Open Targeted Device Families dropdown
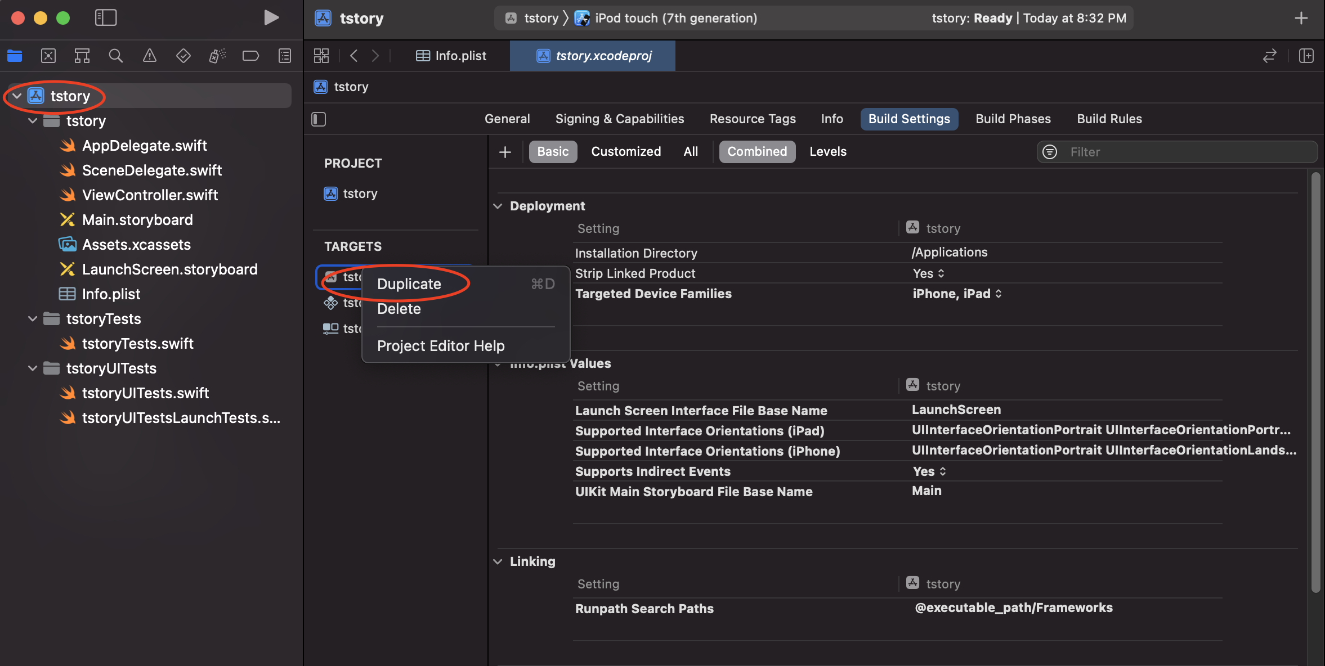Image resolution: width=1325 pixels, height=666 pixels. (957, 294)
